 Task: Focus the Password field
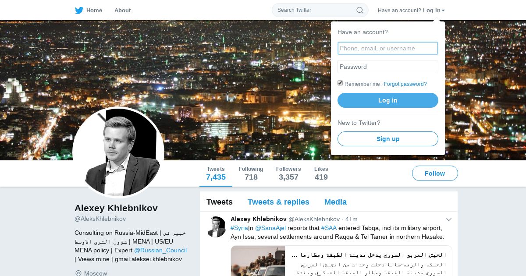click(x=388, y=67)
